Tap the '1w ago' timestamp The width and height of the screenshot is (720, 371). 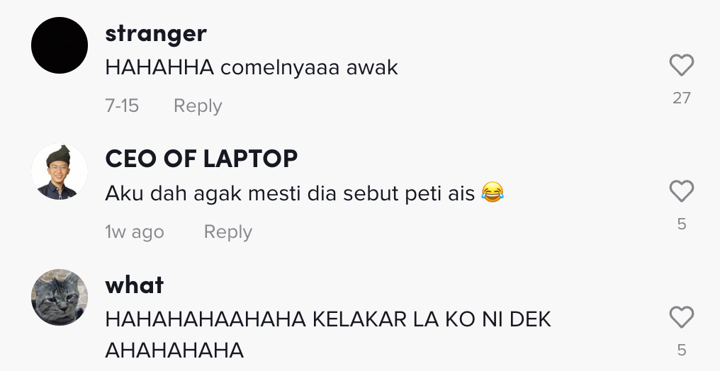135,232
